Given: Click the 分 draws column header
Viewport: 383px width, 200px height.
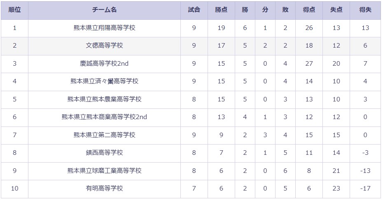Looking at the screenshot, I should [265, 10].
